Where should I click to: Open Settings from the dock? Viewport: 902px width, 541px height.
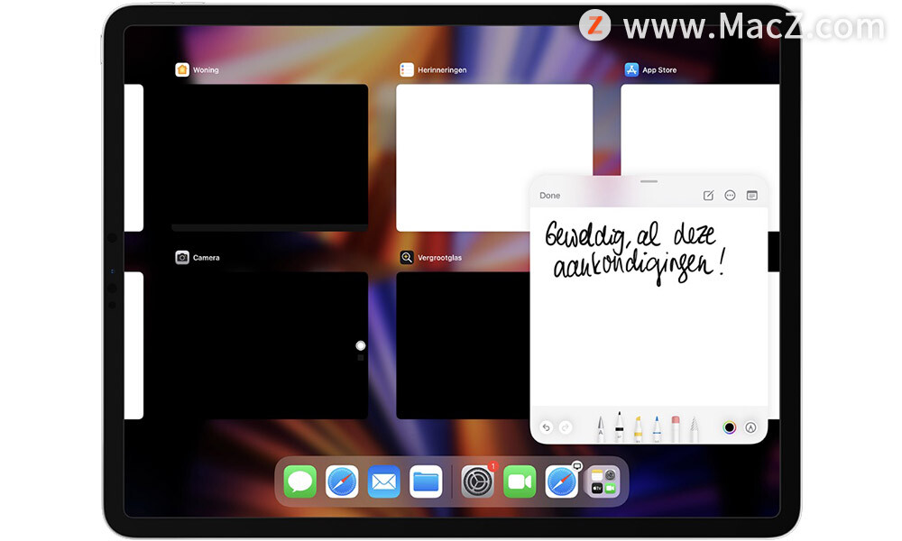pyautogui.click(x=477, y=481)
